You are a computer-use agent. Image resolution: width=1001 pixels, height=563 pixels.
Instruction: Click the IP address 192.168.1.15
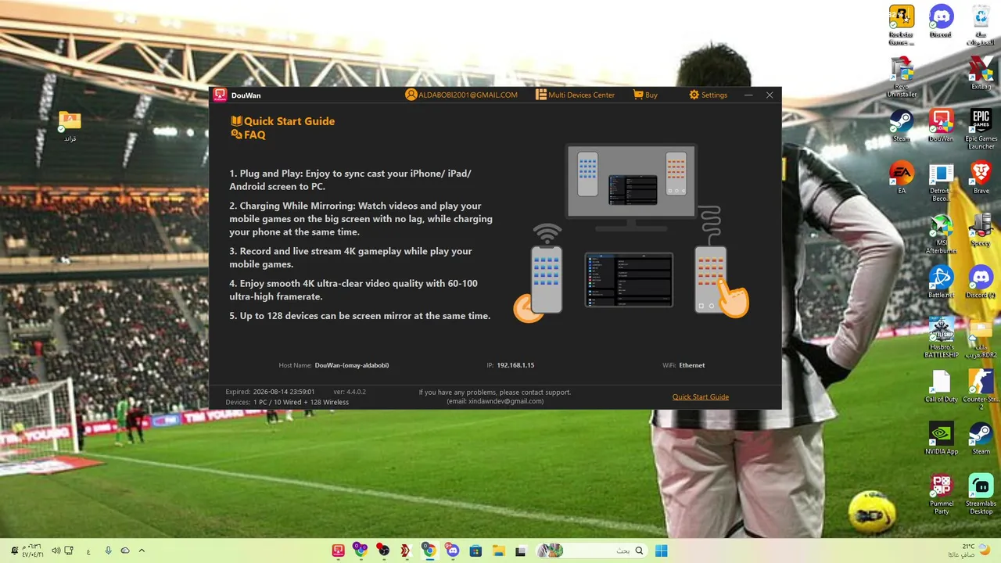(515, 365)
